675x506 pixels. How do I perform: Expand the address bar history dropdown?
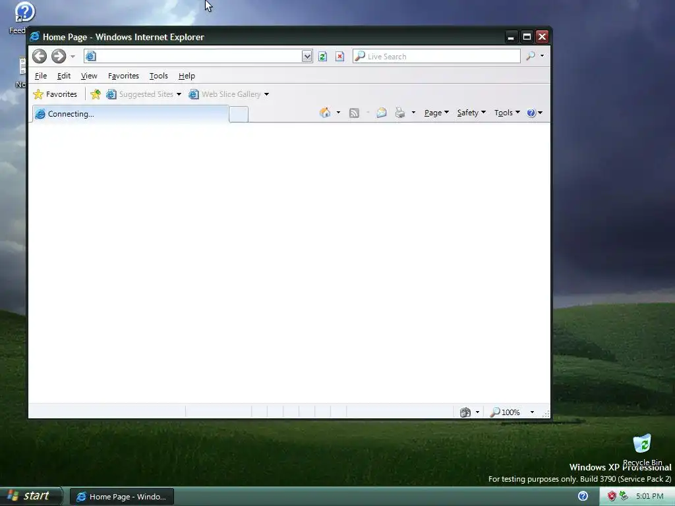pyautogui.click(x=307, y=56)
